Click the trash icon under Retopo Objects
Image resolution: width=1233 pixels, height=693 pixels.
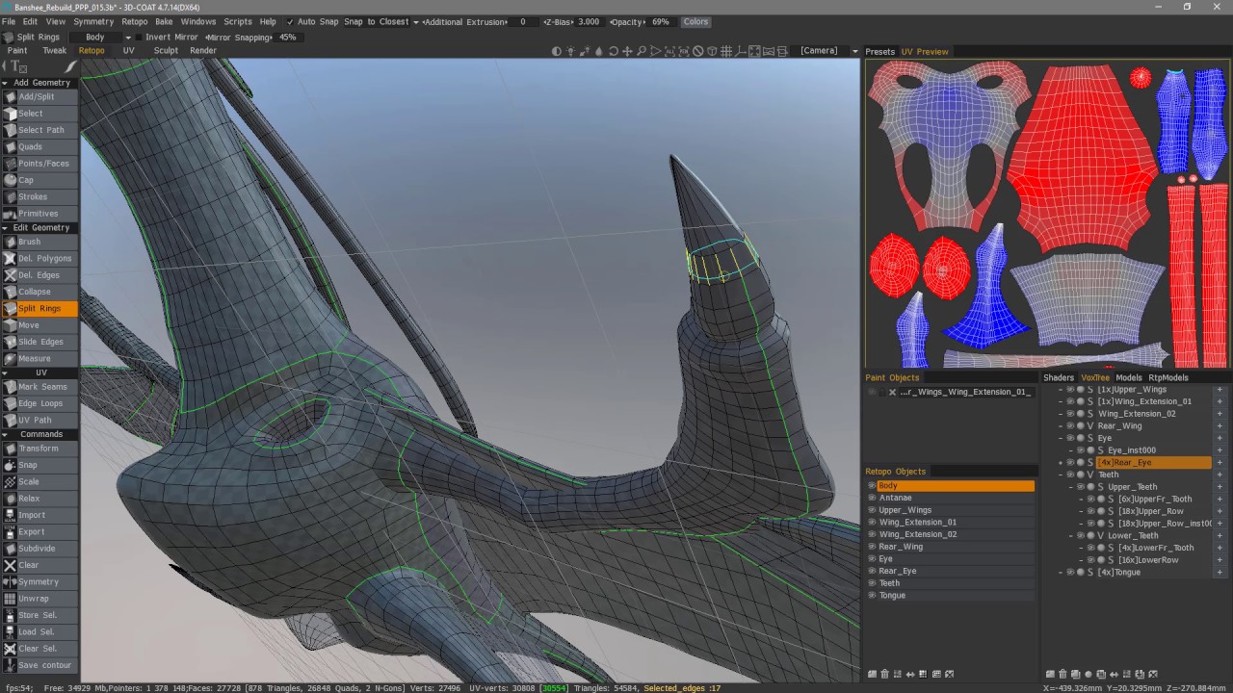pos(885,674)
